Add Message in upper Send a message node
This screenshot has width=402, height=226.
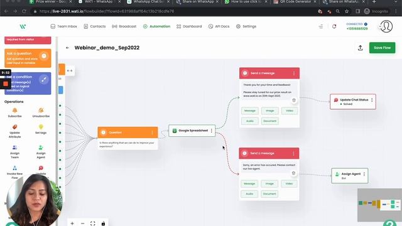(x=250, y=110)
